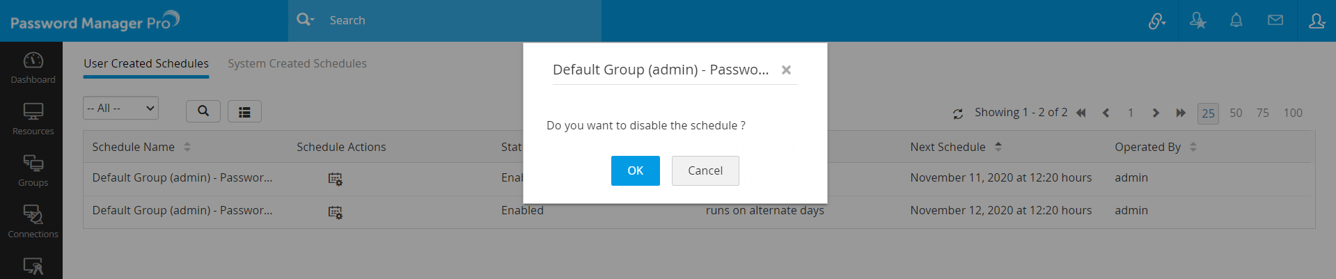Expand the '-- All --' filter dropdown
The width and height of the screenshot is (1336, 279).
[120, 108]
